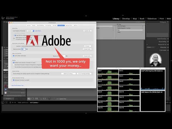The image size is (172, 129).
Task: Select Loupe view icon in toolbar
Action: (x=33, y=99)
